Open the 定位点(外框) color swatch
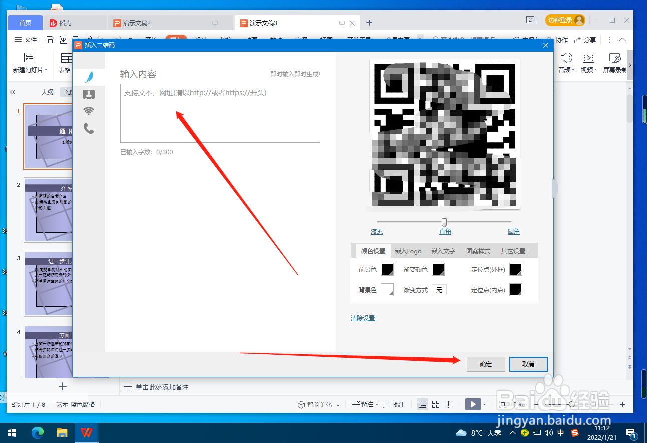The height and width of the screenshot is (443, 647). click(516, 269)
